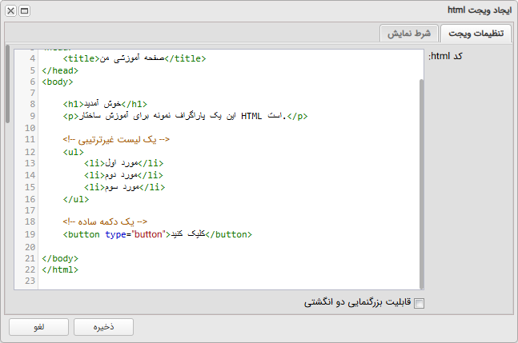Click the "button" attribute value on line 19
The image size is (518, 343).
148,234
